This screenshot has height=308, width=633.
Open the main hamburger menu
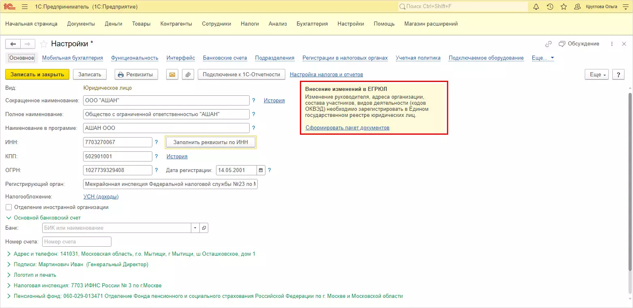pos(25,7)
